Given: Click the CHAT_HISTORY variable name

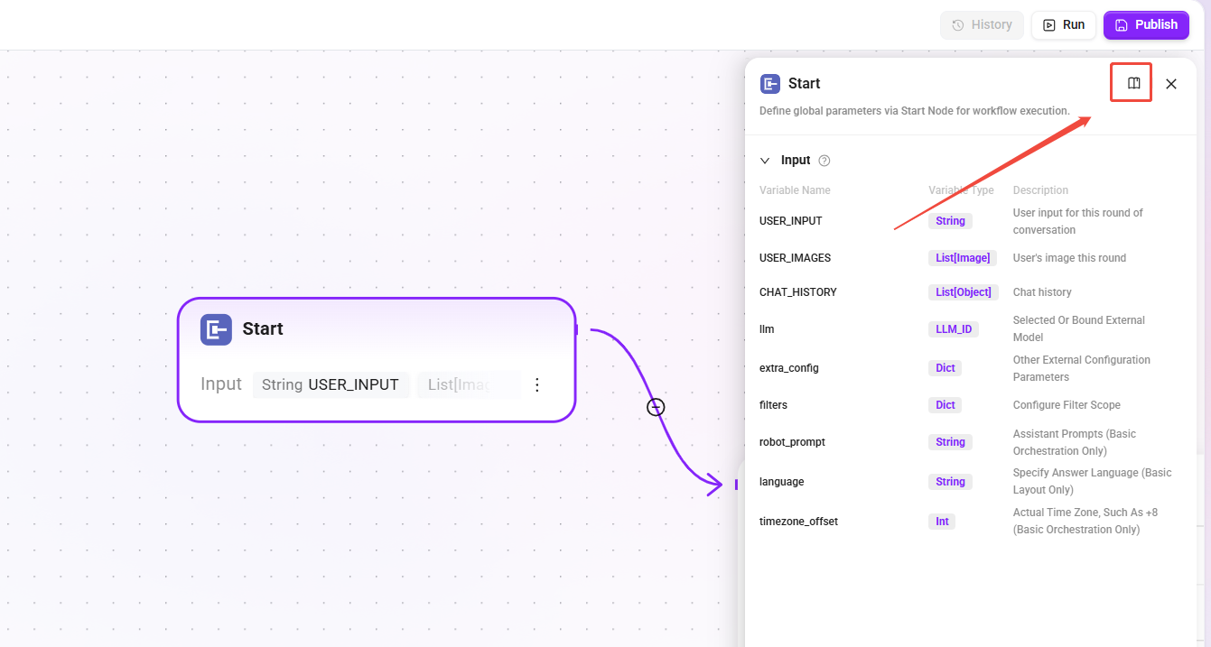Looking at the screenshot, I should (x=798, y=292).
